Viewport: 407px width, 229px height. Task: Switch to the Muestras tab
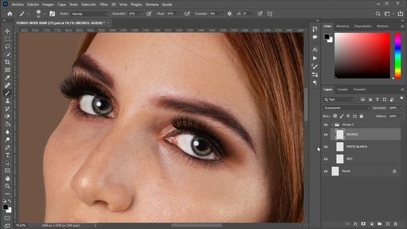(343, 26)
